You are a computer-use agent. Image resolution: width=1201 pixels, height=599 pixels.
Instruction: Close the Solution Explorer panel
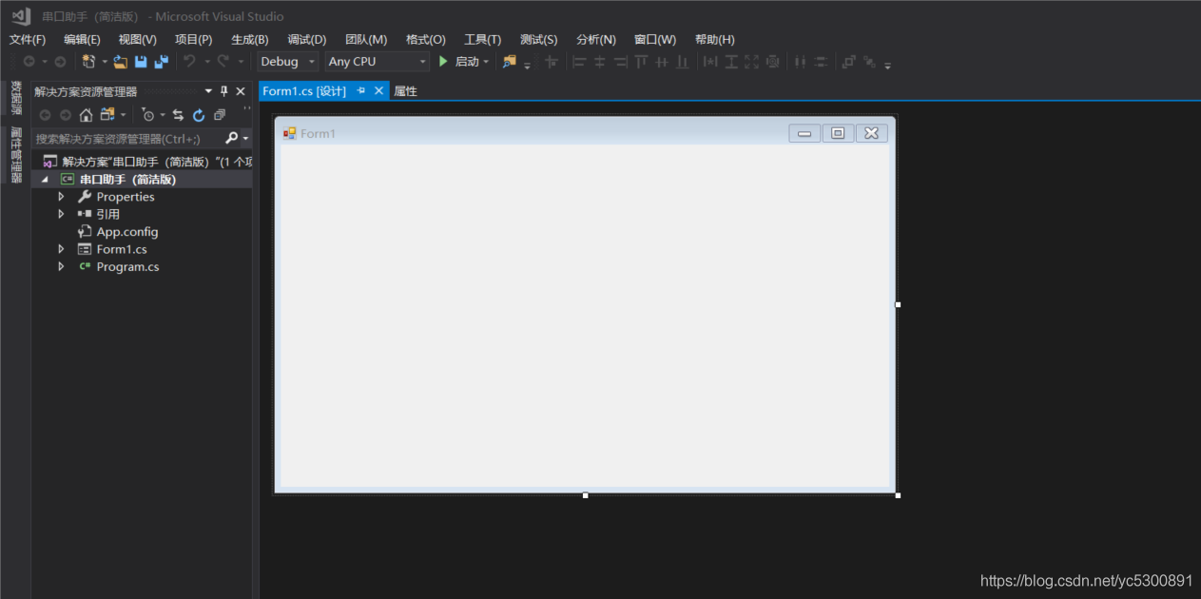coord(241,91)
